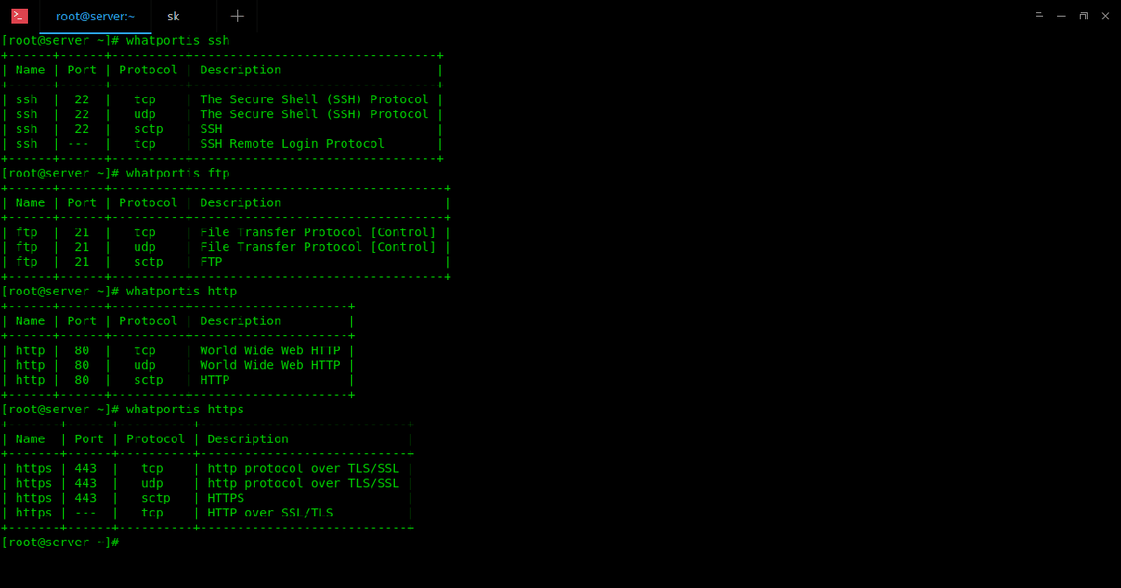Click the 'whatportis ftp' command text
1121x588 pixels.
coord(177,173)
